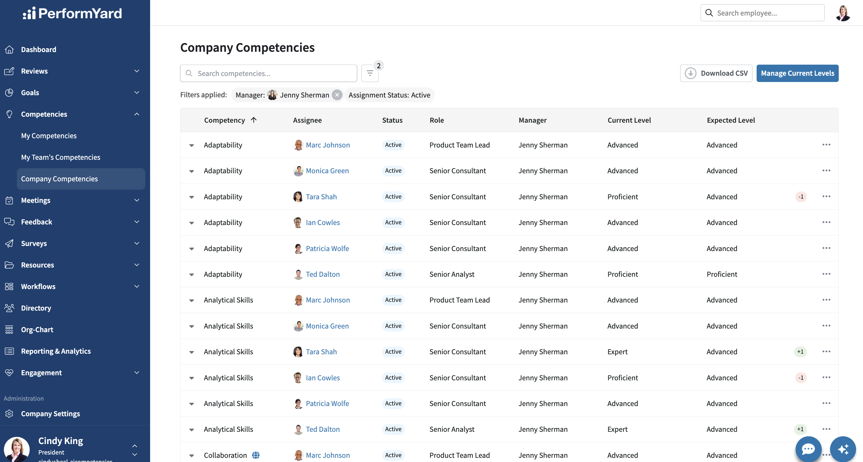Open the competency filter options icon
Image resolution: width=863 pixels, height=462 pixels.
370,73
